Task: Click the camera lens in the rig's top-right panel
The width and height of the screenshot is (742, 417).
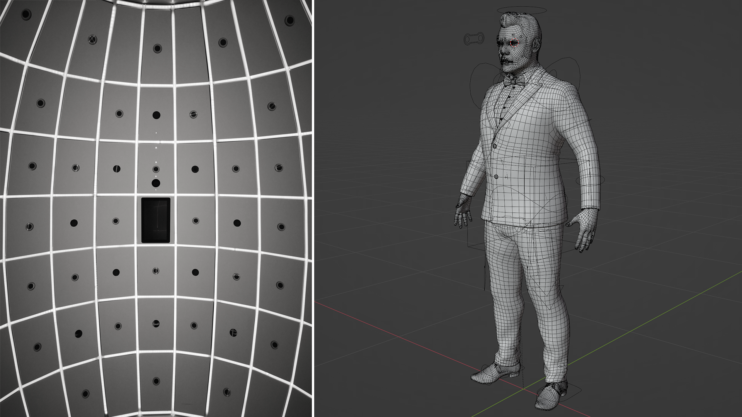Action: click(x=289, y=20)
